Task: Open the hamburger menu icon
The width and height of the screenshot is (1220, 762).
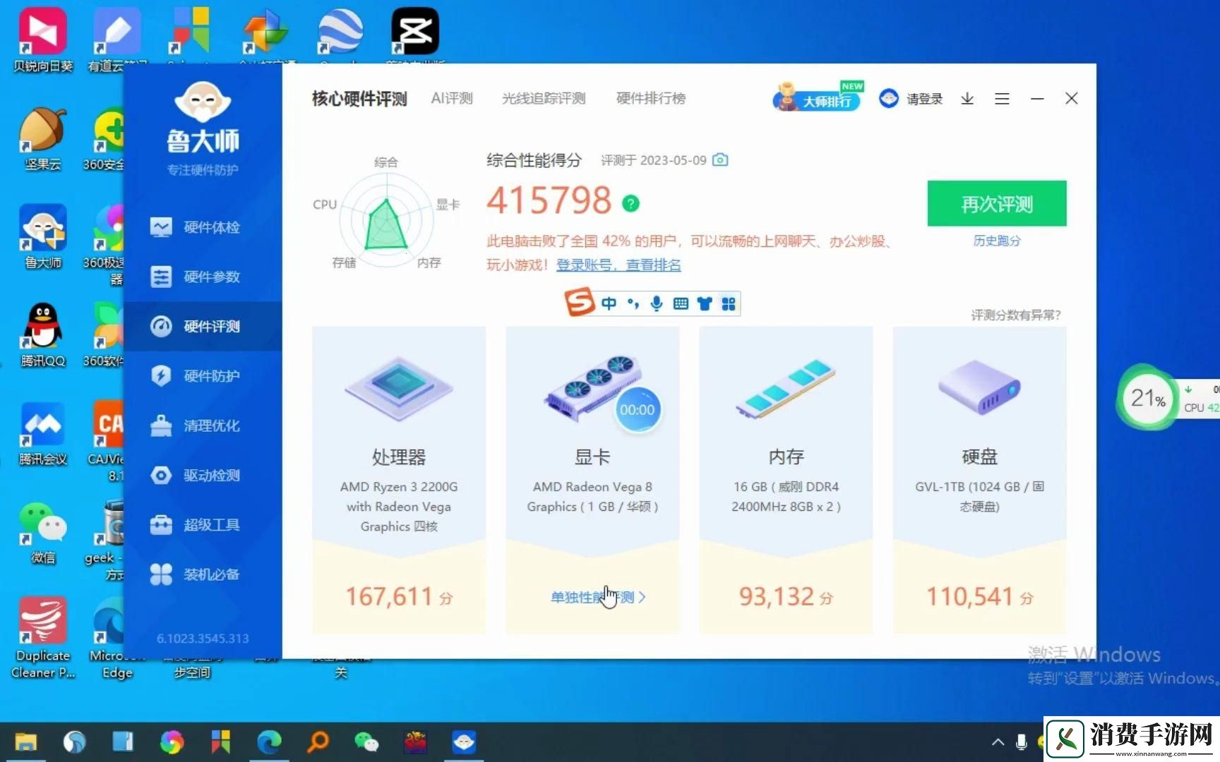Action: click(1002, 99)
